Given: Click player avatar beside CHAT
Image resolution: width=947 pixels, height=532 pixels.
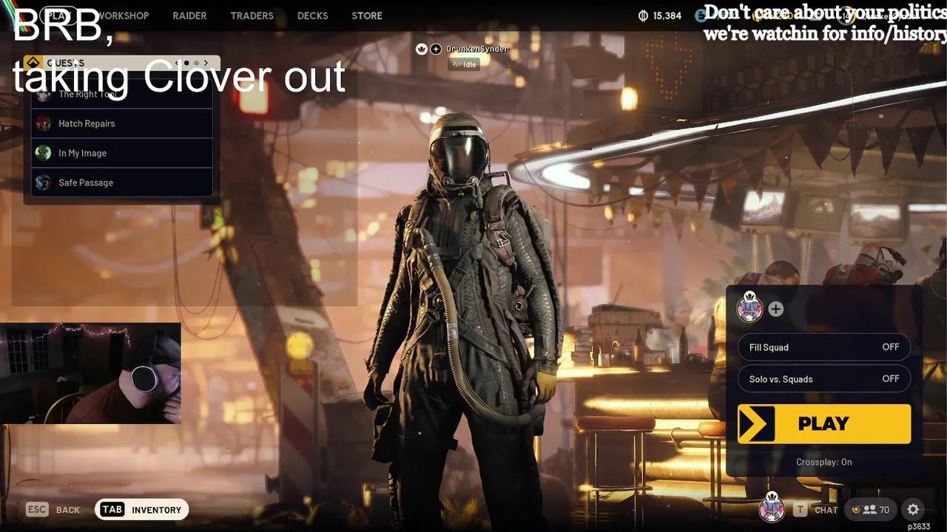Looking at the screenshot, I should (772, 508).
